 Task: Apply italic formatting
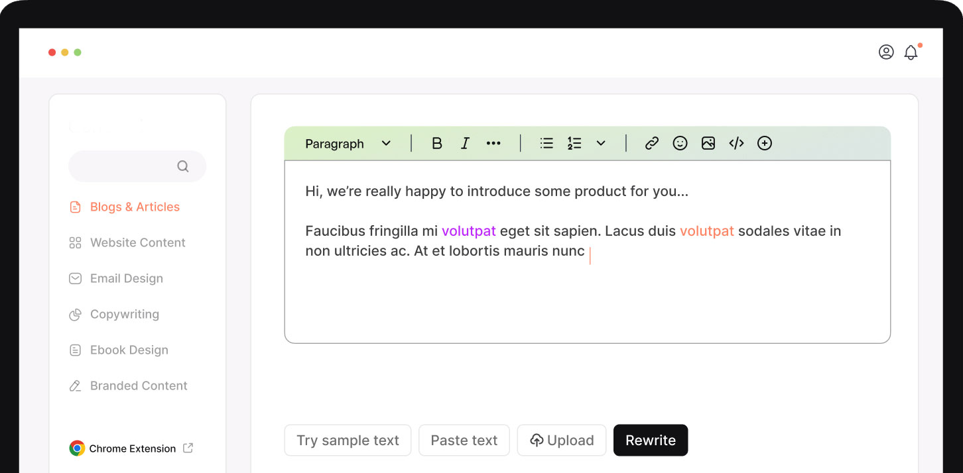[x=465, y=143]
